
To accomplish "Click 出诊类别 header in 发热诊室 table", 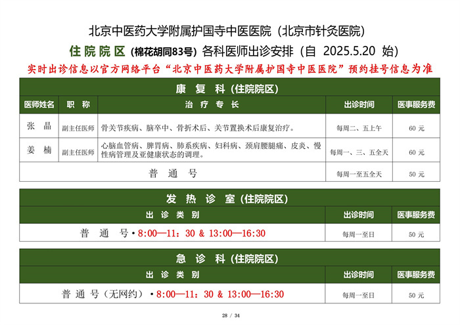I will tap(172, 215).
